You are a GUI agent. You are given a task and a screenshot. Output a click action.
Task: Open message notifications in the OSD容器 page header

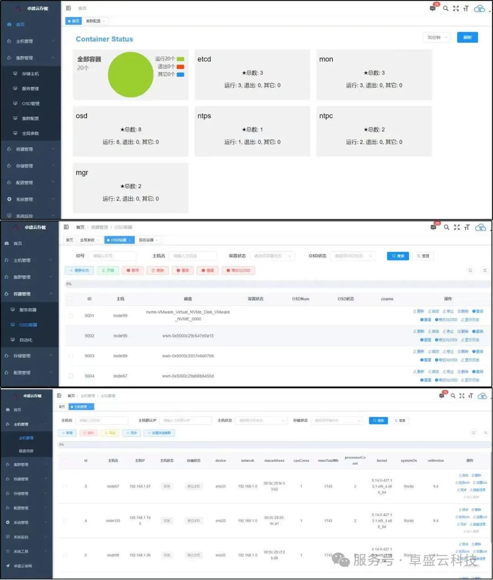click(x=433, y=227)
